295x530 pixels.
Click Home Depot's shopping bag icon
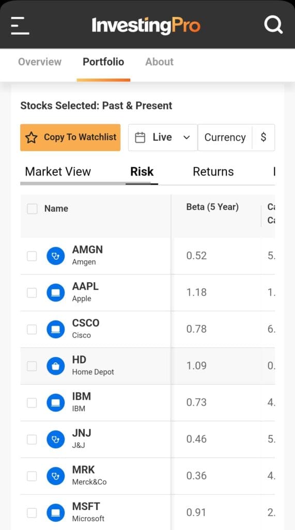coord(55,366)
